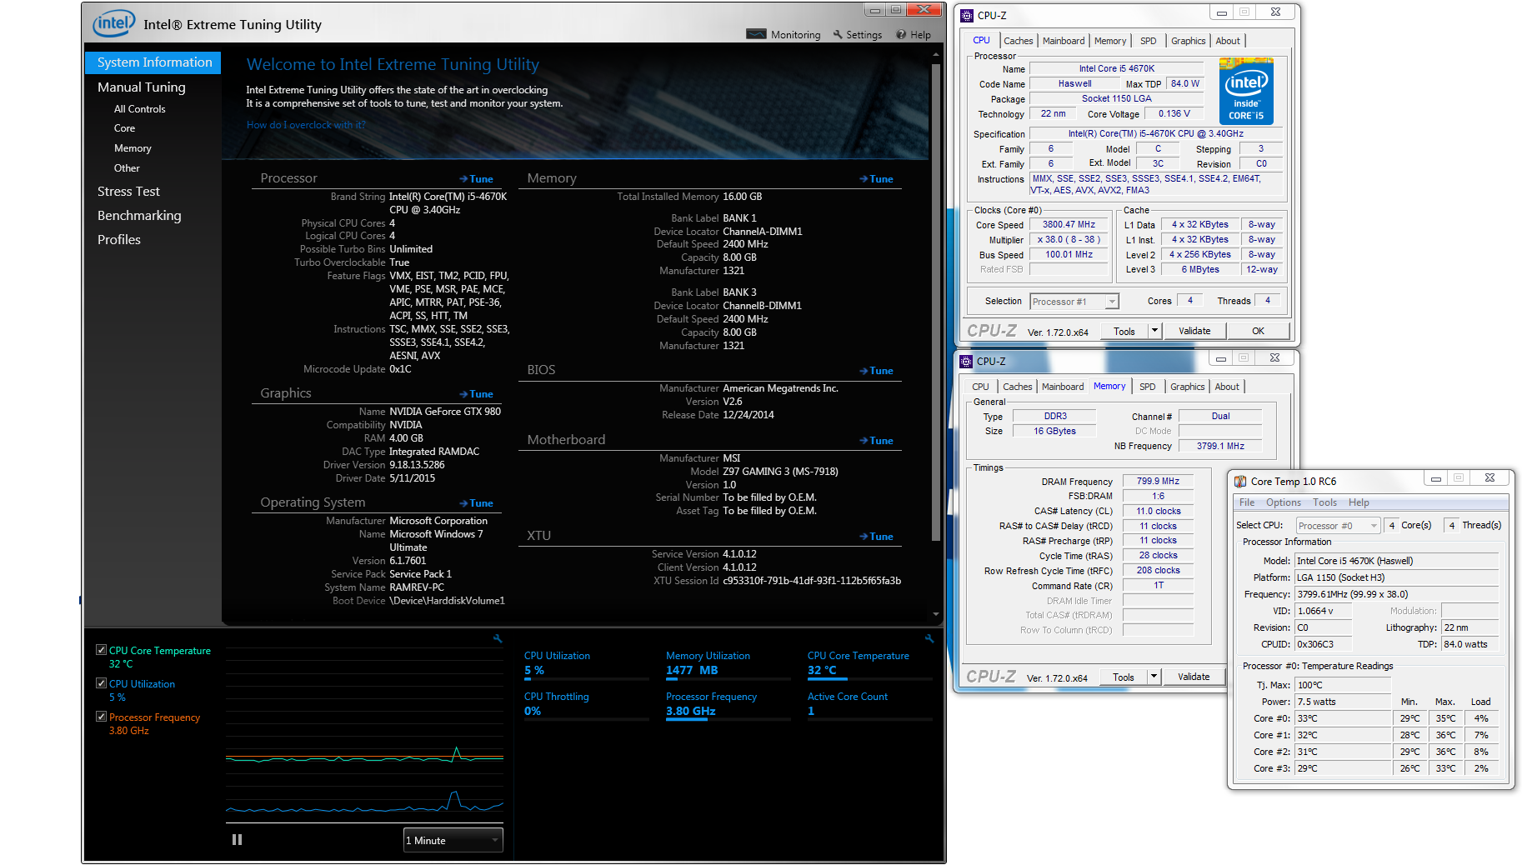The height and width of the screenshot is (865, 1522).
Task: Open the Options menu in Core Temp
Action: point(1283,502)
